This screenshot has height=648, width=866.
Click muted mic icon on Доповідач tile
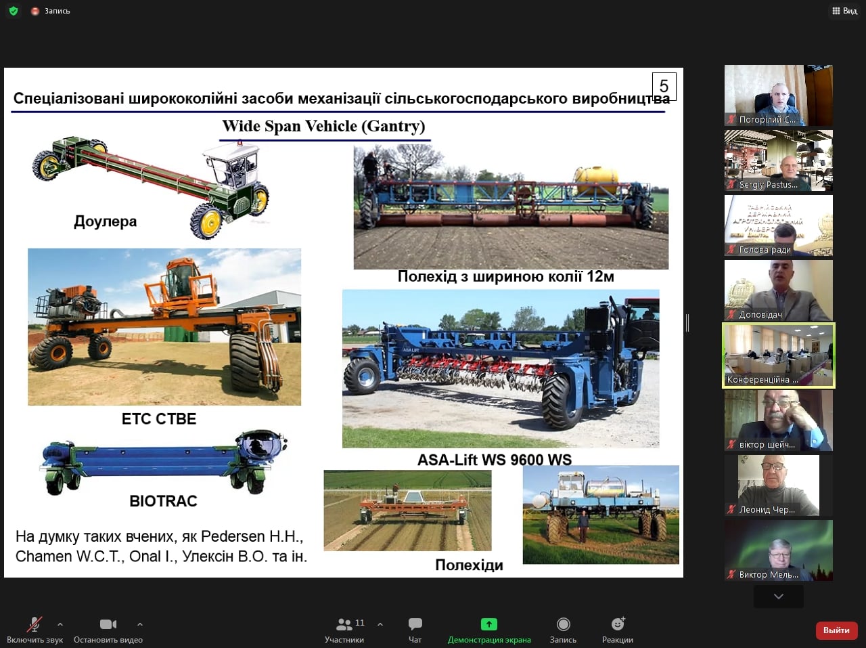(x=731, y=315)
